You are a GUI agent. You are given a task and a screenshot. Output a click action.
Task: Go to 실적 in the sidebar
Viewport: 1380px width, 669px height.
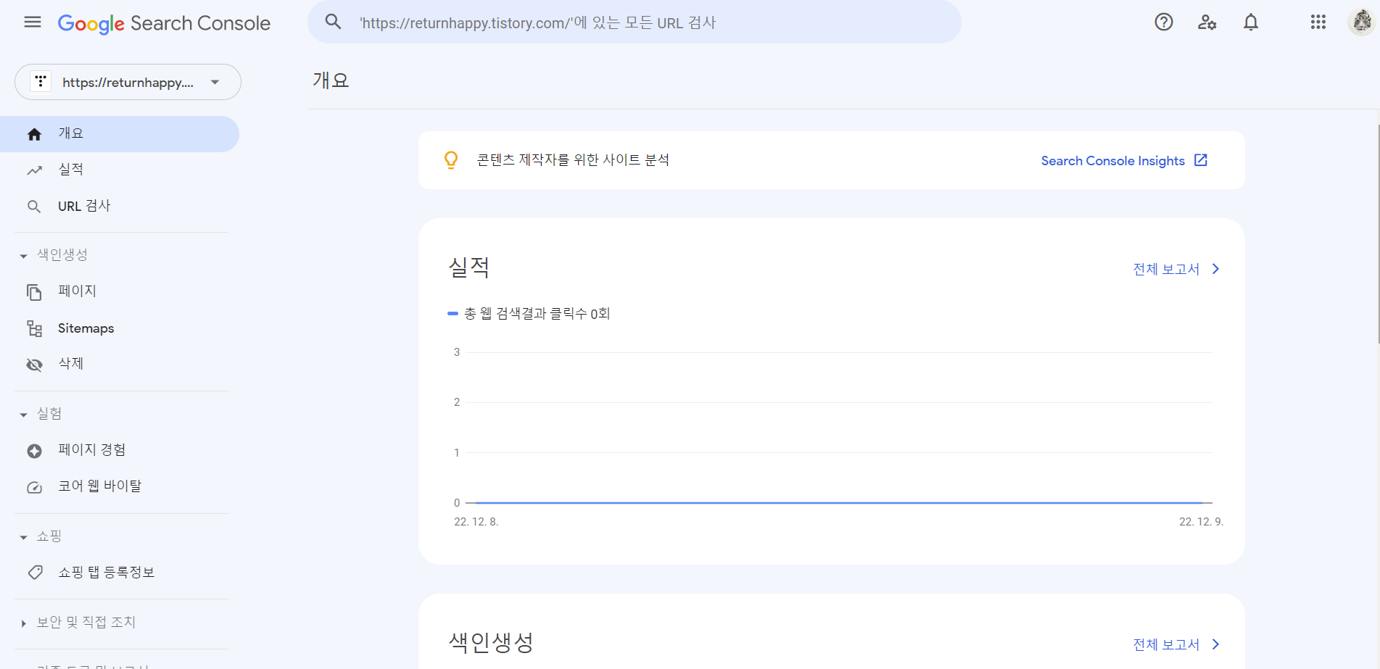click(120, 170)
